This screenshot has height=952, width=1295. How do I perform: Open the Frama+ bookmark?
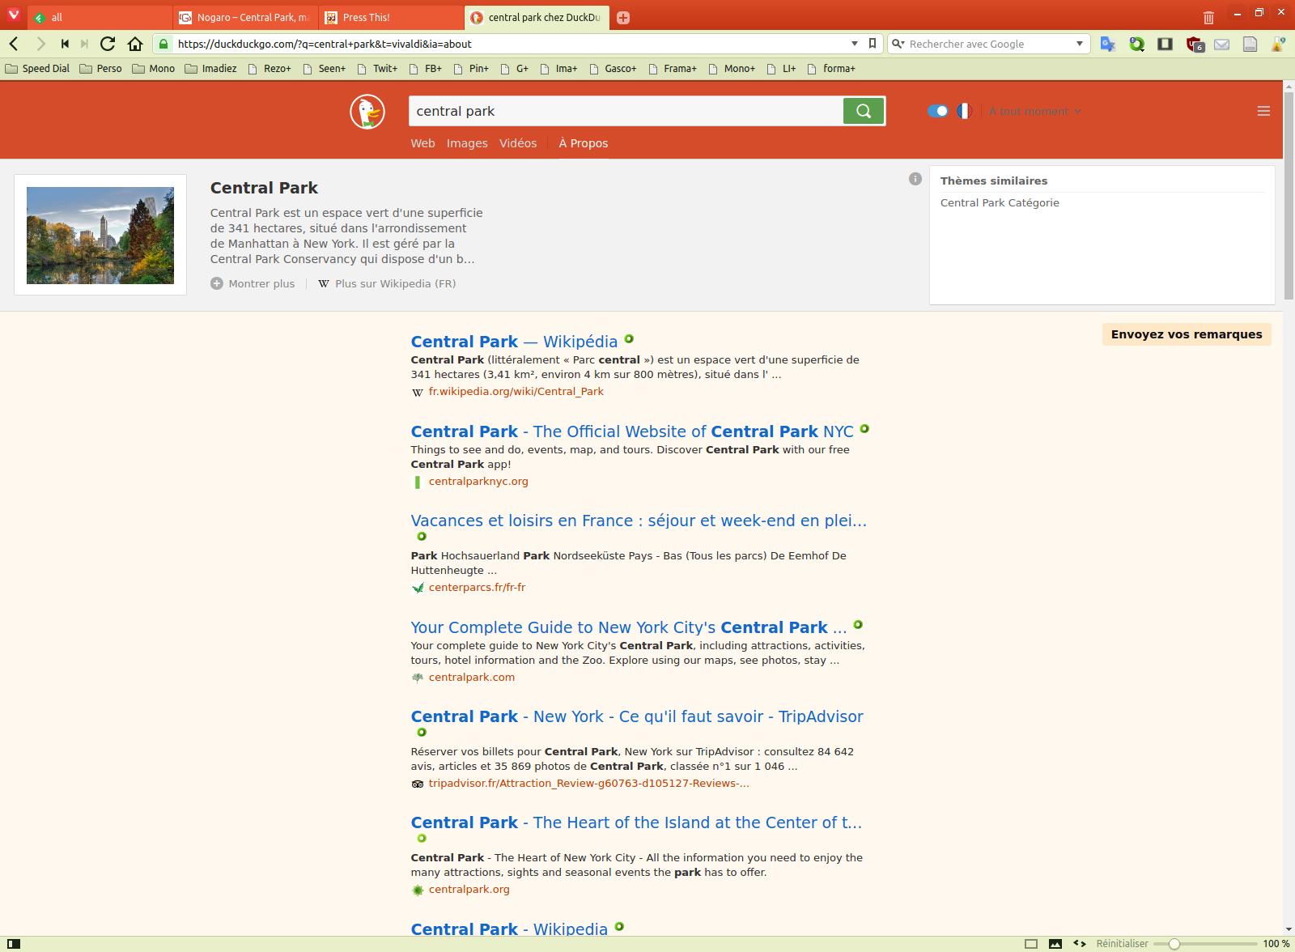click(672, 69)
